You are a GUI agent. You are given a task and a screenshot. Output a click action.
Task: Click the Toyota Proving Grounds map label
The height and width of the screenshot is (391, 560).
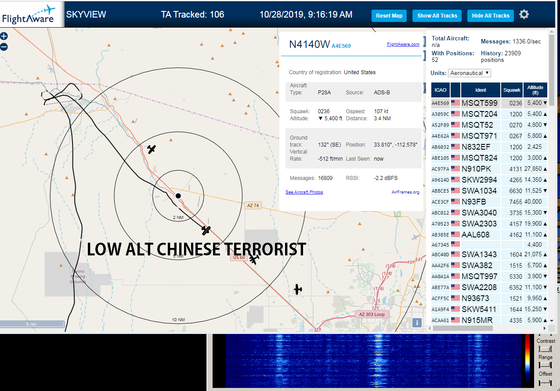(78, 276)
